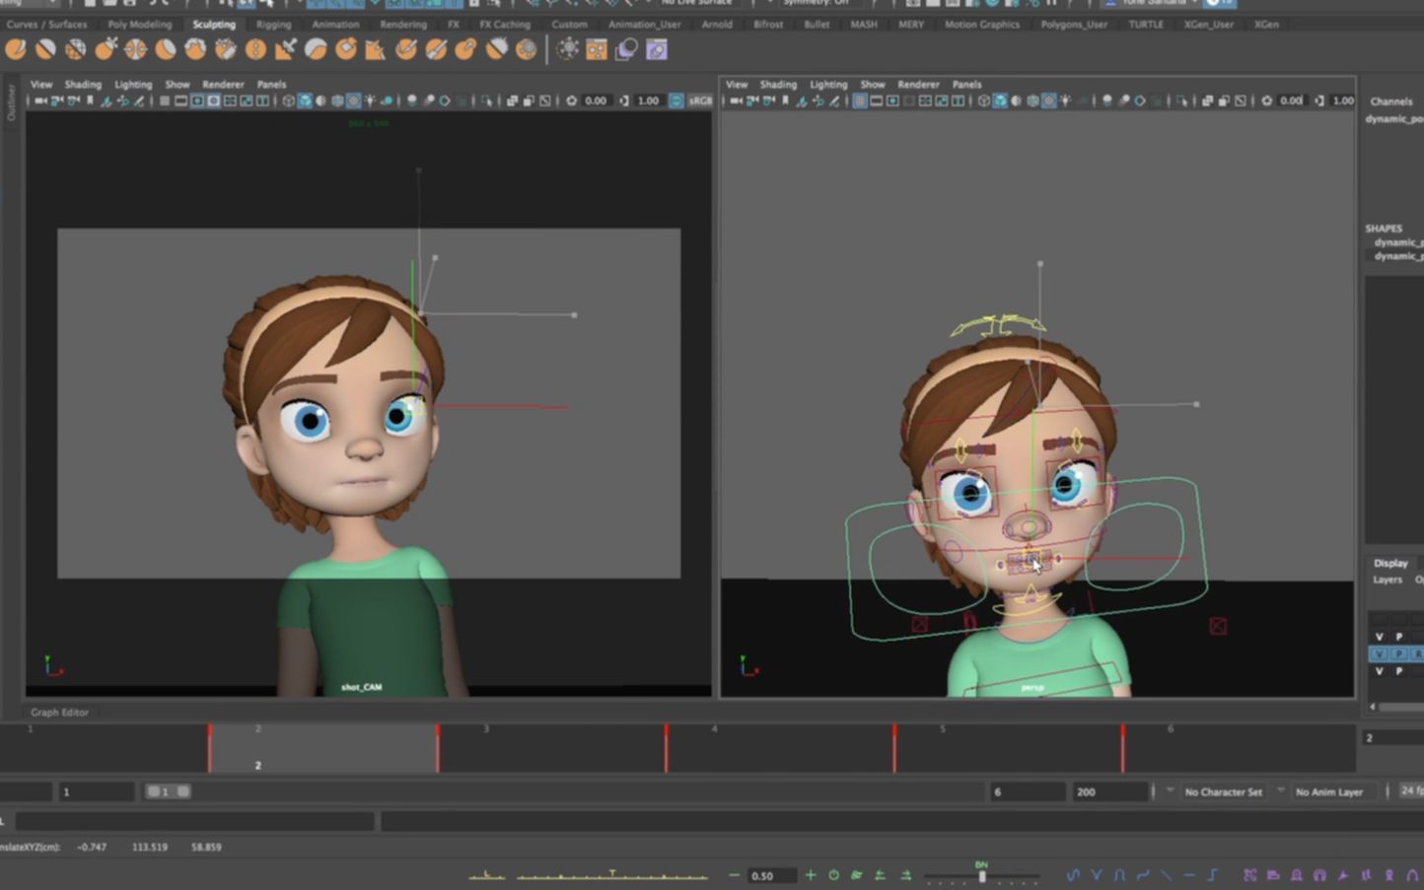Open Lighting menu in shot_CAM panel
The height and width of the screenshot is (890, 1424).
[x=133, y=84]
